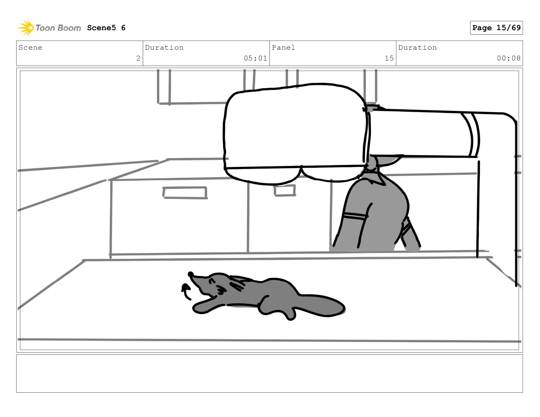Select the scene number value '2'

click(138, 58)
